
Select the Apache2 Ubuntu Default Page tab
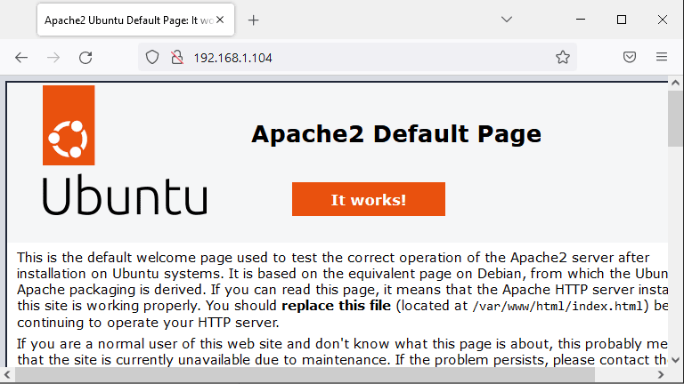click(x=135, y=20)
